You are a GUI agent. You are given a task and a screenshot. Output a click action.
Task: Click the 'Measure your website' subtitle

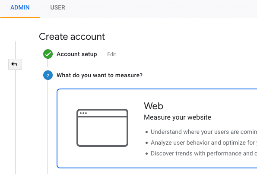tap(178, 117)
